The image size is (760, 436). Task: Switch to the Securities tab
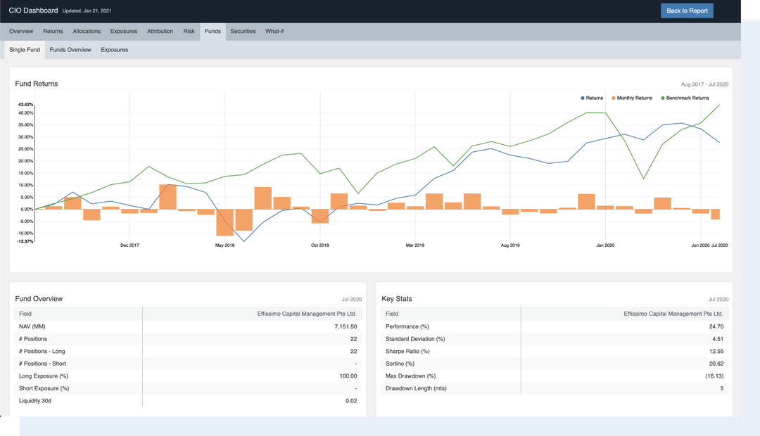click(243, 31)
